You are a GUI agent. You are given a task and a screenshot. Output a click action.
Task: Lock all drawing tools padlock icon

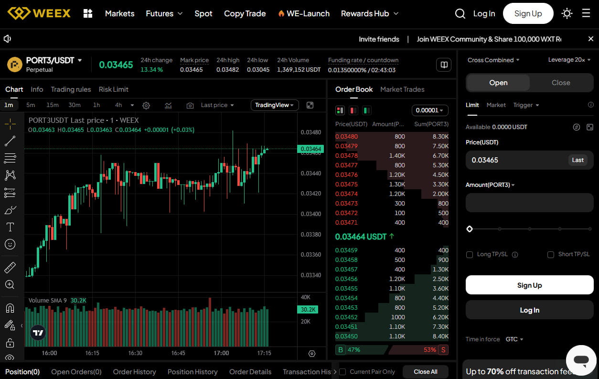pos(10,343)
